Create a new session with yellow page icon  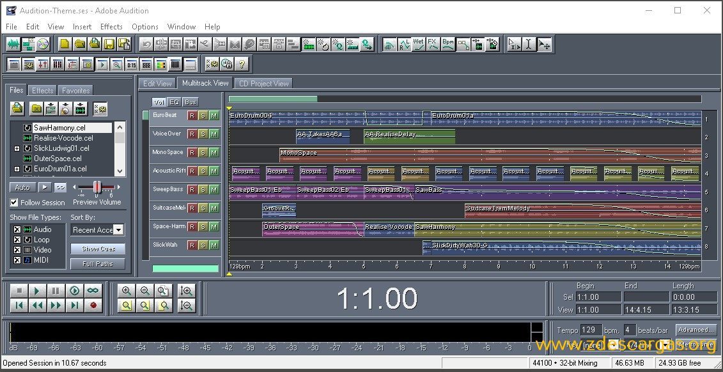(x=65, y=44)
